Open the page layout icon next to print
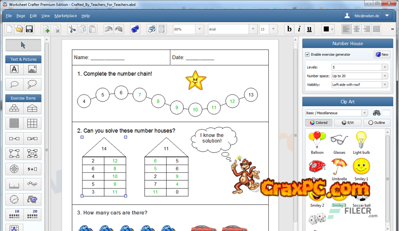Image resolution: width=399 pixels, height=231 pixels. click(x=162, y=29)
